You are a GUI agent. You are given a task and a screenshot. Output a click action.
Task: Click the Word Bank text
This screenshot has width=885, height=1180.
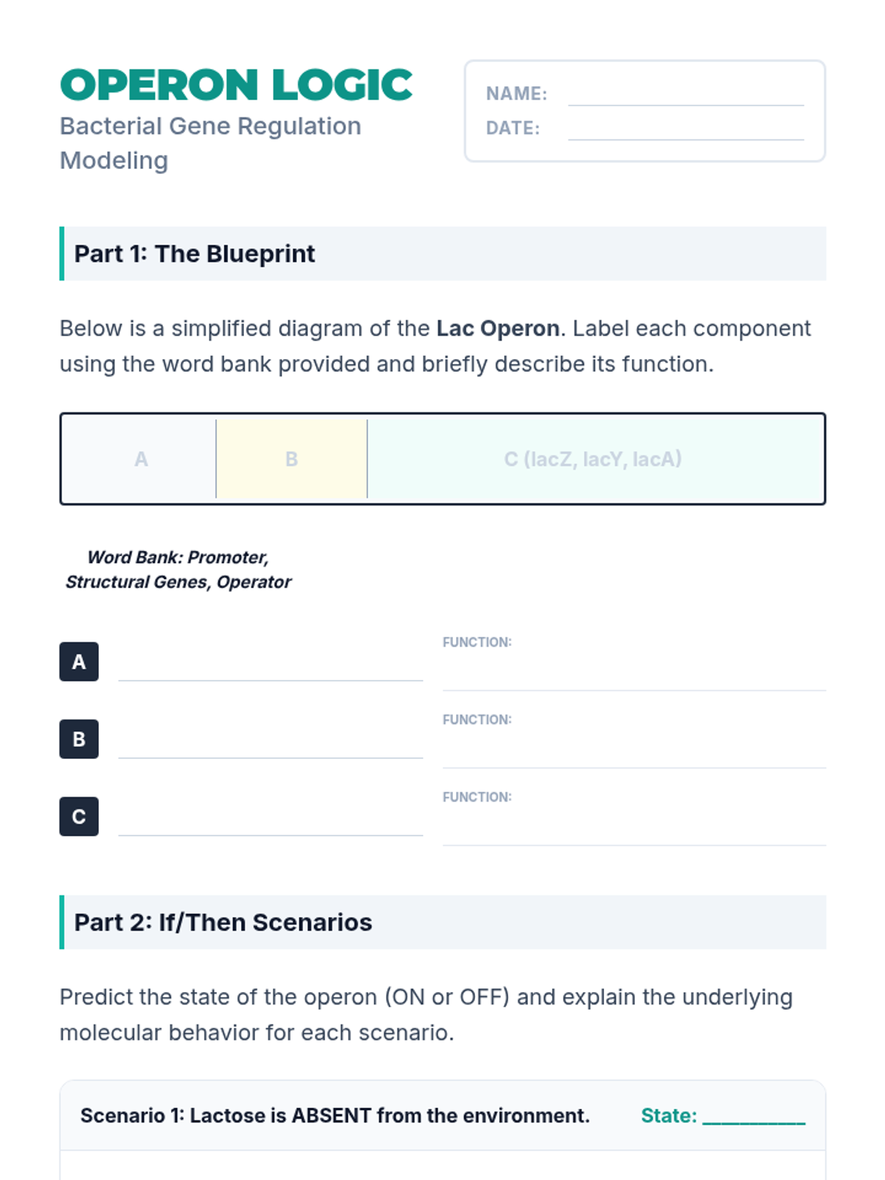(178, 569)
